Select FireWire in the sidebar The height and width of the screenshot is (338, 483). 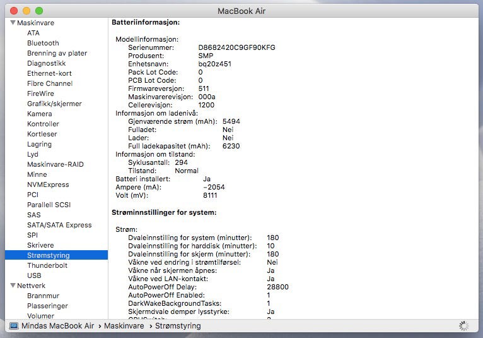point(40,94)
